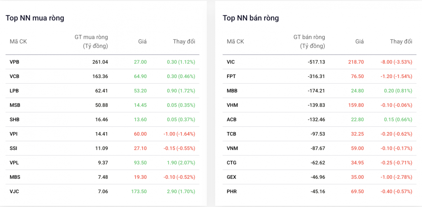Click the MBB ticker symbol
Screen dimensions: 422x207
[232, 91]
